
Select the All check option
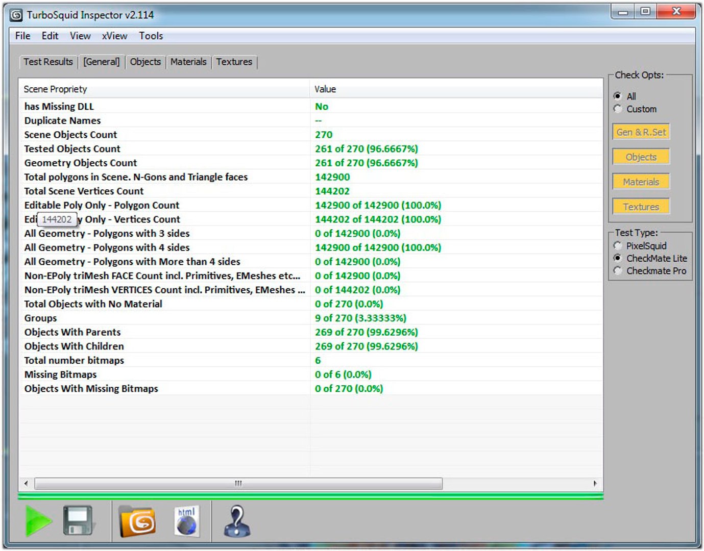(x=625, y=96)
